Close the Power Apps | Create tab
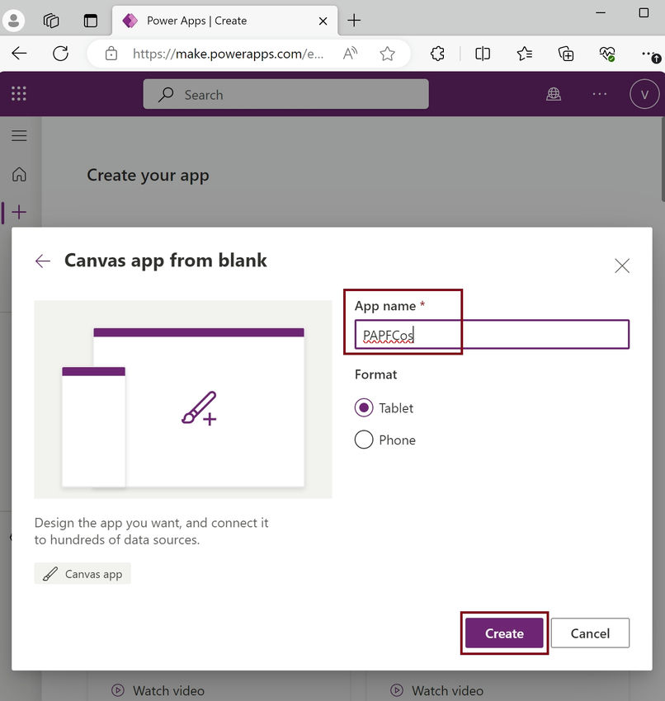 point(323,21)
